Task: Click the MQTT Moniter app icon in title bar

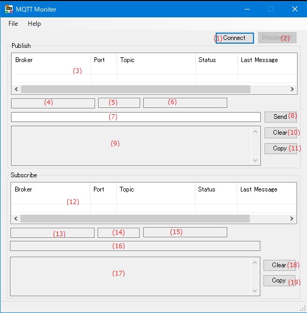Action: click(x=9, y=9)
